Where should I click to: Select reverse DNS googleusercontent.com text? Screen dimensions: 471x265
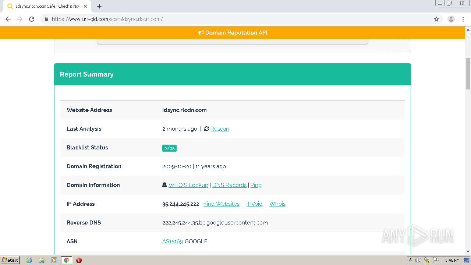pyautogui.click(x=215, y=223)
